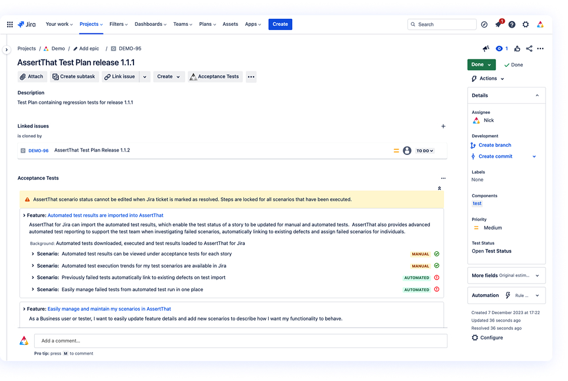The width and height of the screenshot is (568, 381).
Task: Open Jira settings gear
Action: coord(525,24)
